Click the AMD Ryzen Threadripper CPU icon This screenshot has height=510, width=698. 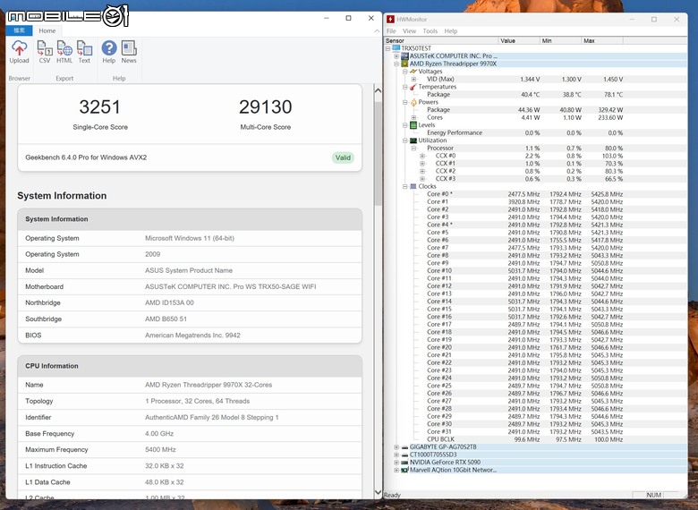404,64
